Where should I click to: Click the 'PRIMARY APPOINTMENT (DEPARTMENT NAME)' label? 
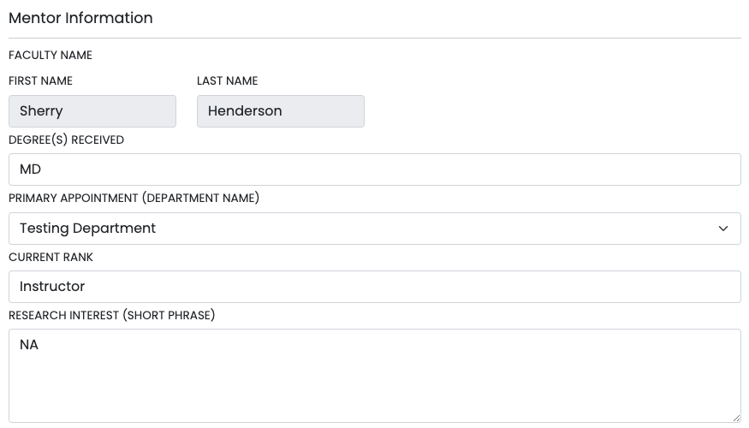tap(134, 198)
